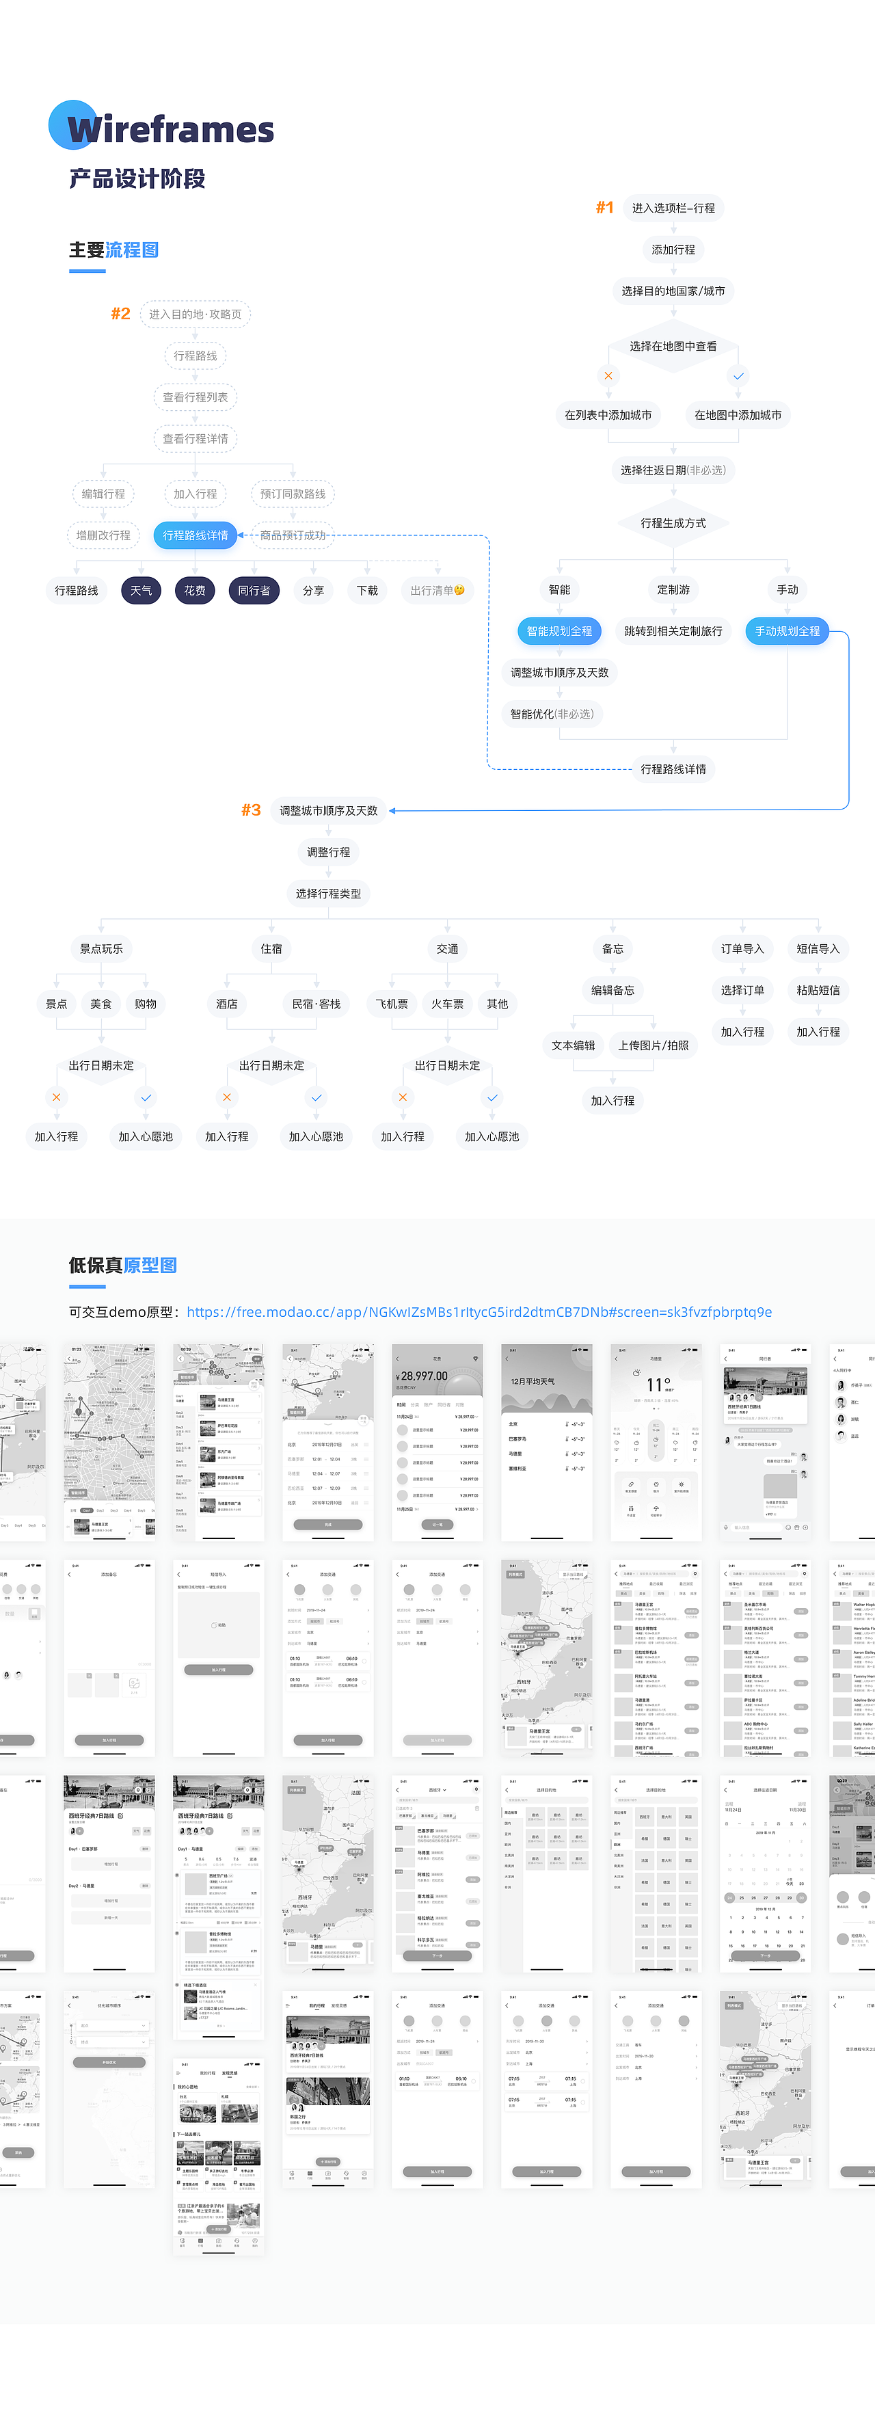875x2419 pixels.
Task: Select the 调整行程 node
Action: click(329, 853)
